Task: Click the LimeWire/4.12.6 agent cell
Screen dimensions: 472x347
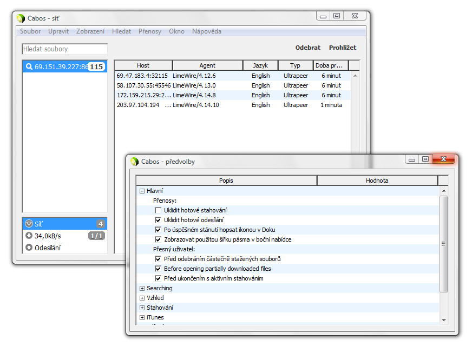Action: pos(194,76)
